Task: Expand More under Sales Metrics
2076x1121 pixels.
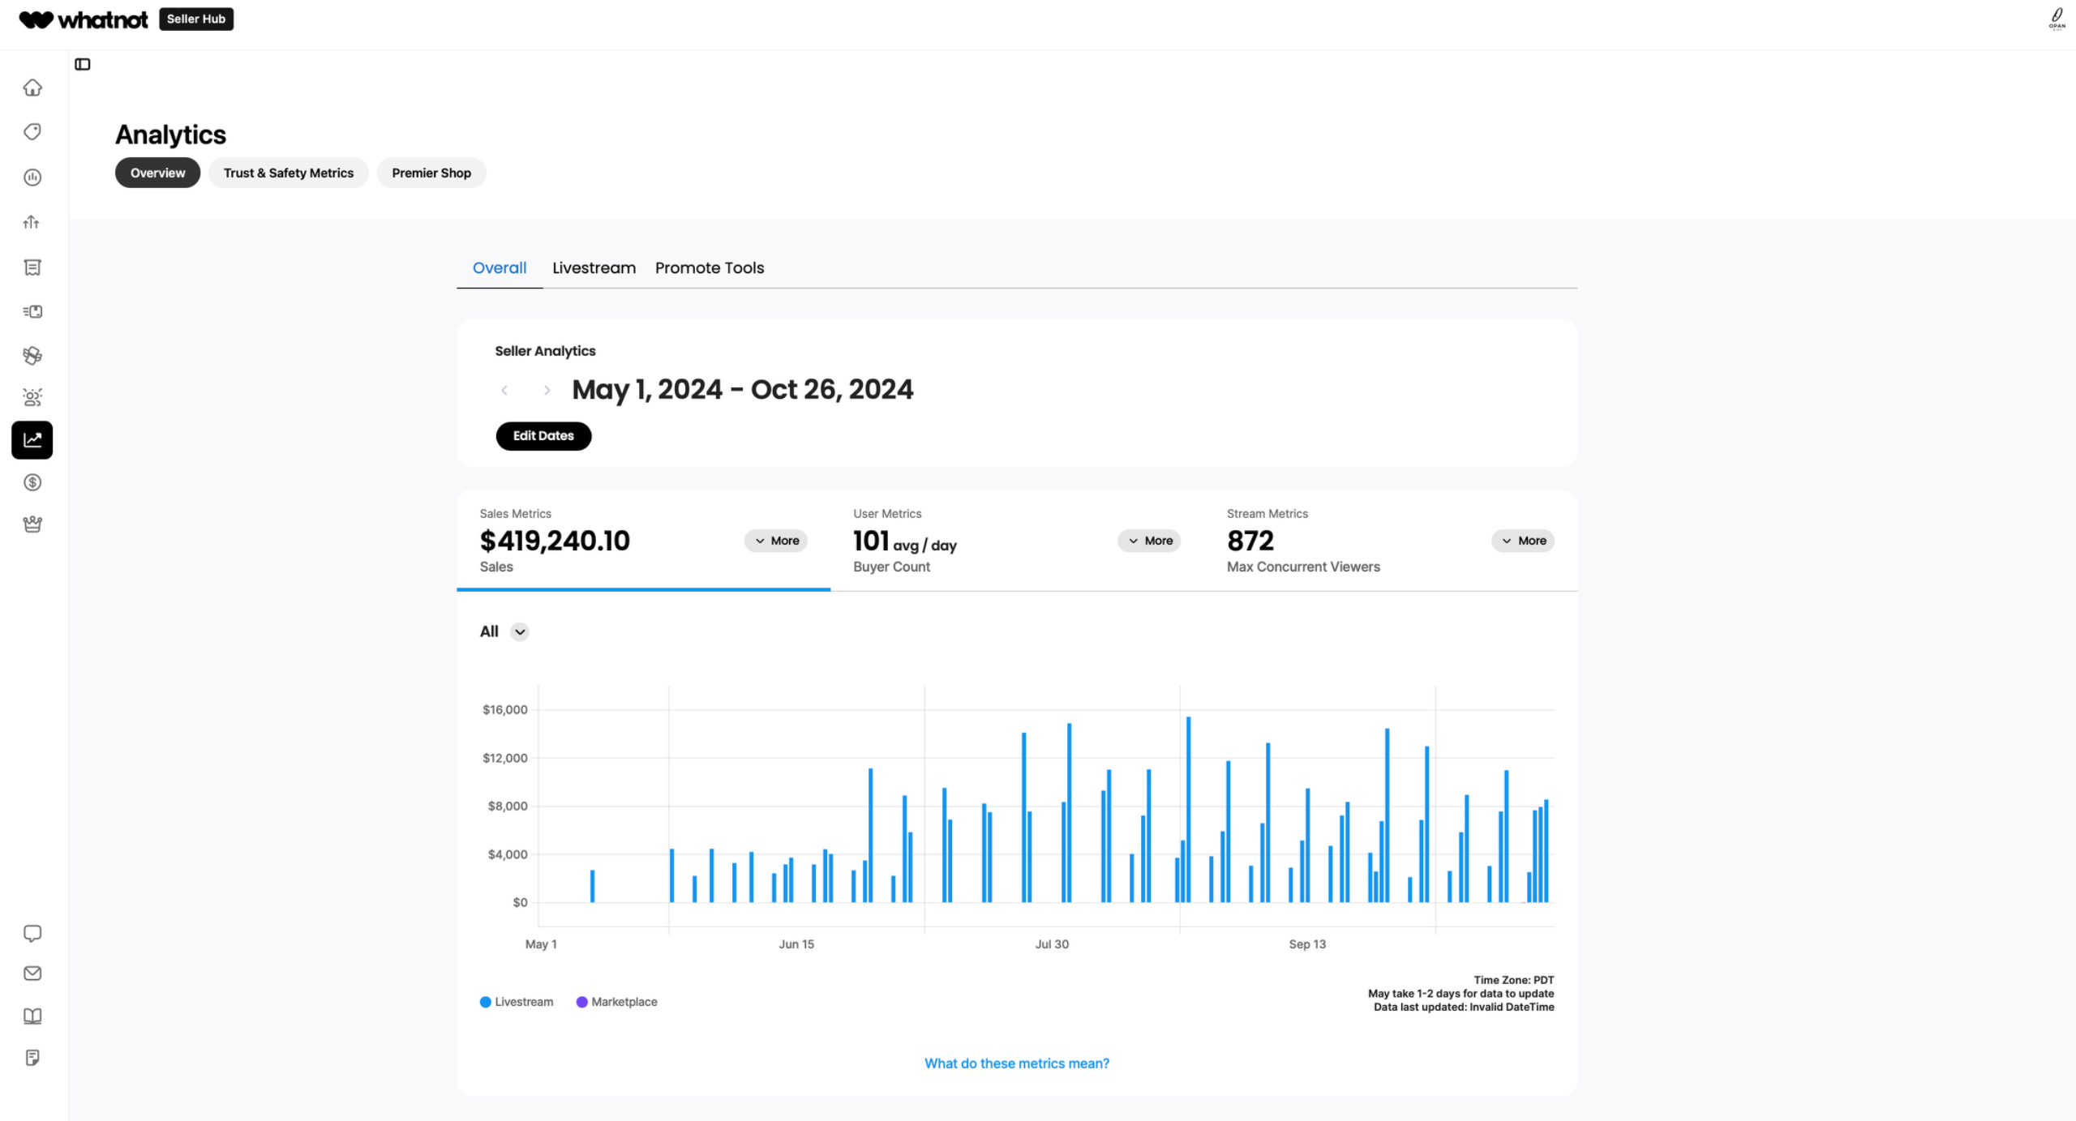Action: pos(776,541)
